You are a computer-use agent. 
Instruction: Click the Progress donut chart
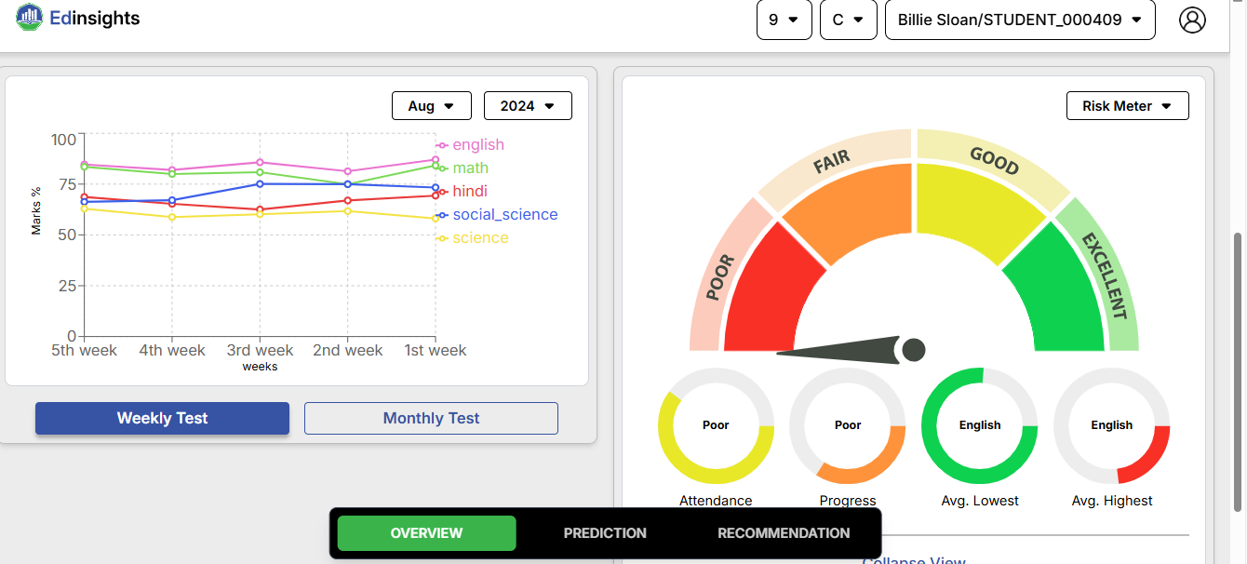tap(847, 426)
